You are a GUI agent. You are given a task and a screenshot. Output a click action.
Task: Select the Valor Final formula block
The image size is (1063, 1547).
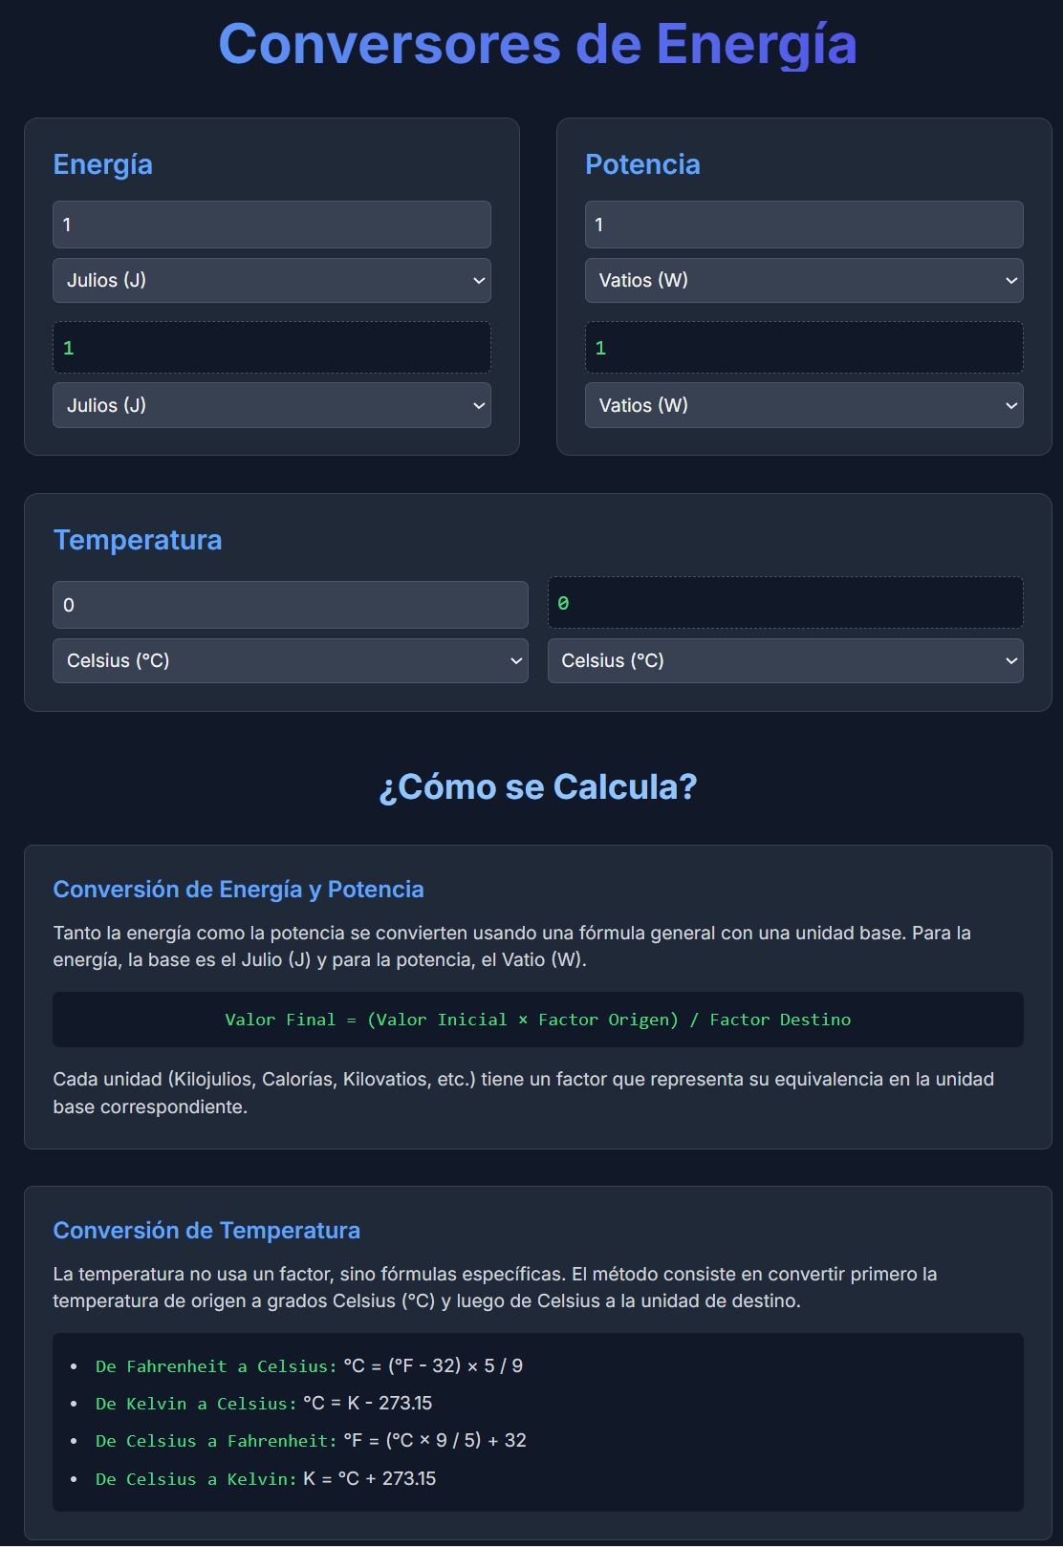[x=537, y=1020]
